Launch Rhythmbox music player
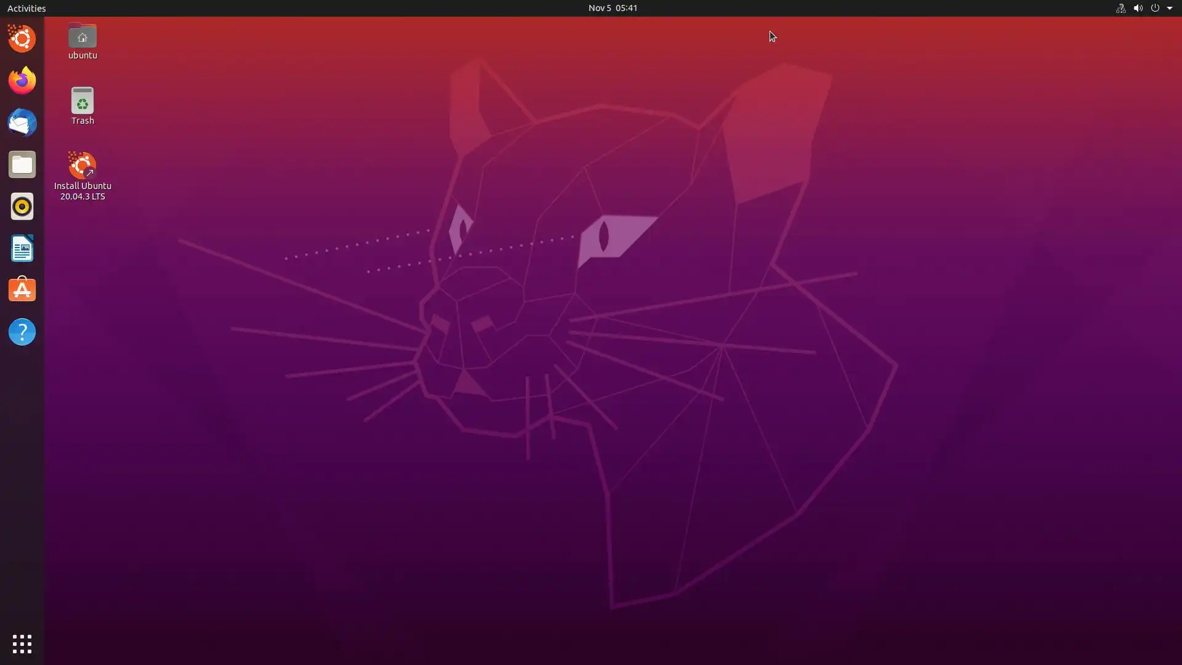The height and width of the screenshot is (665, 1182). coord(22,206)
